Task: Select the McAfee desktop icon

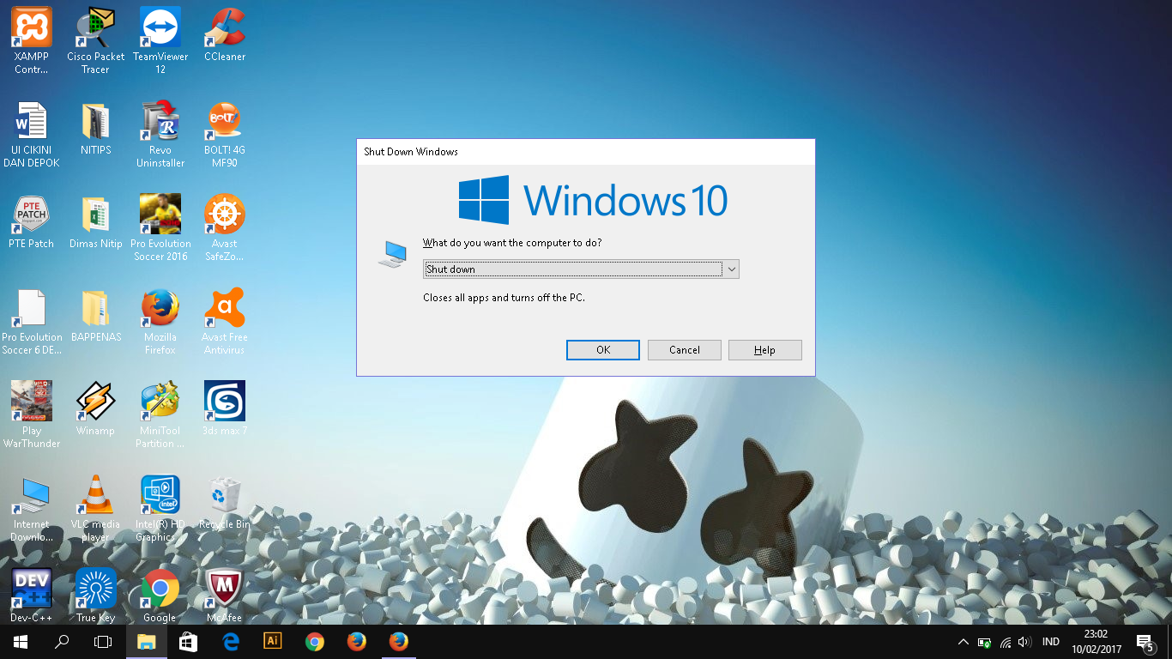Action: pos(225,596)
